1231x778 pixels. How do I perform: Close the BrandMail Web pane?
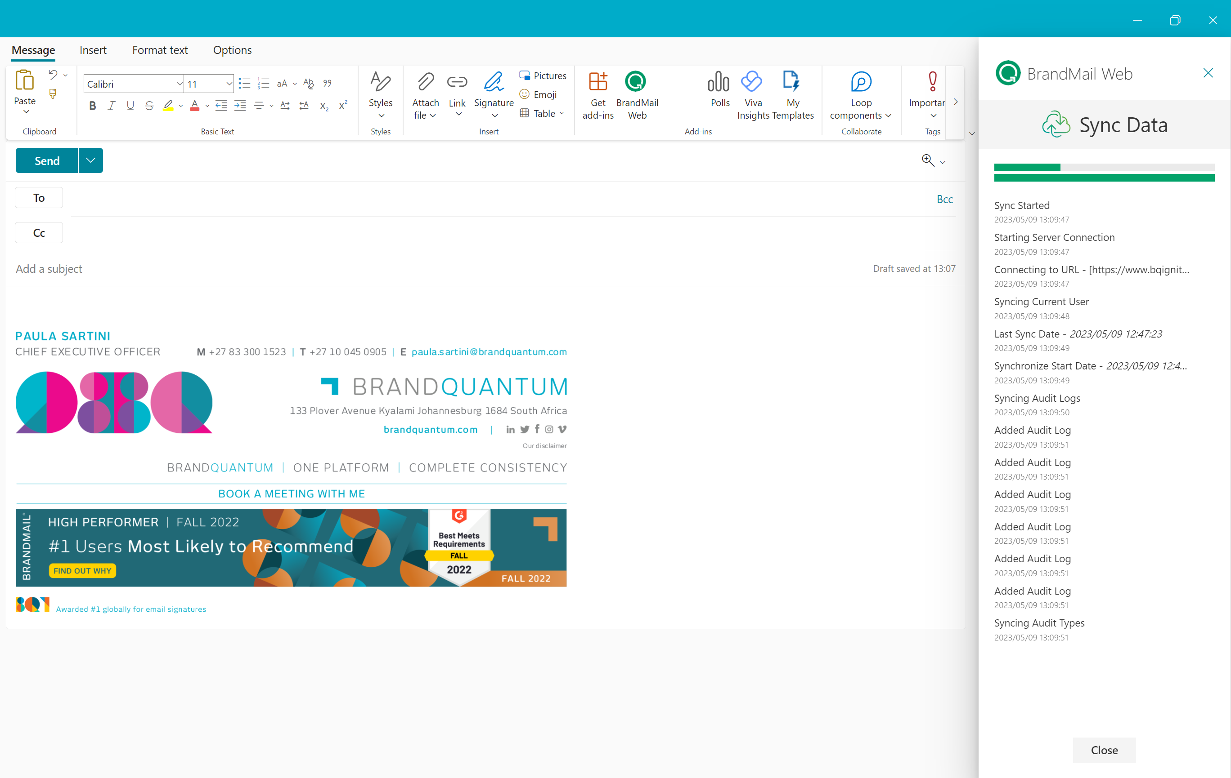point(1208,73)
